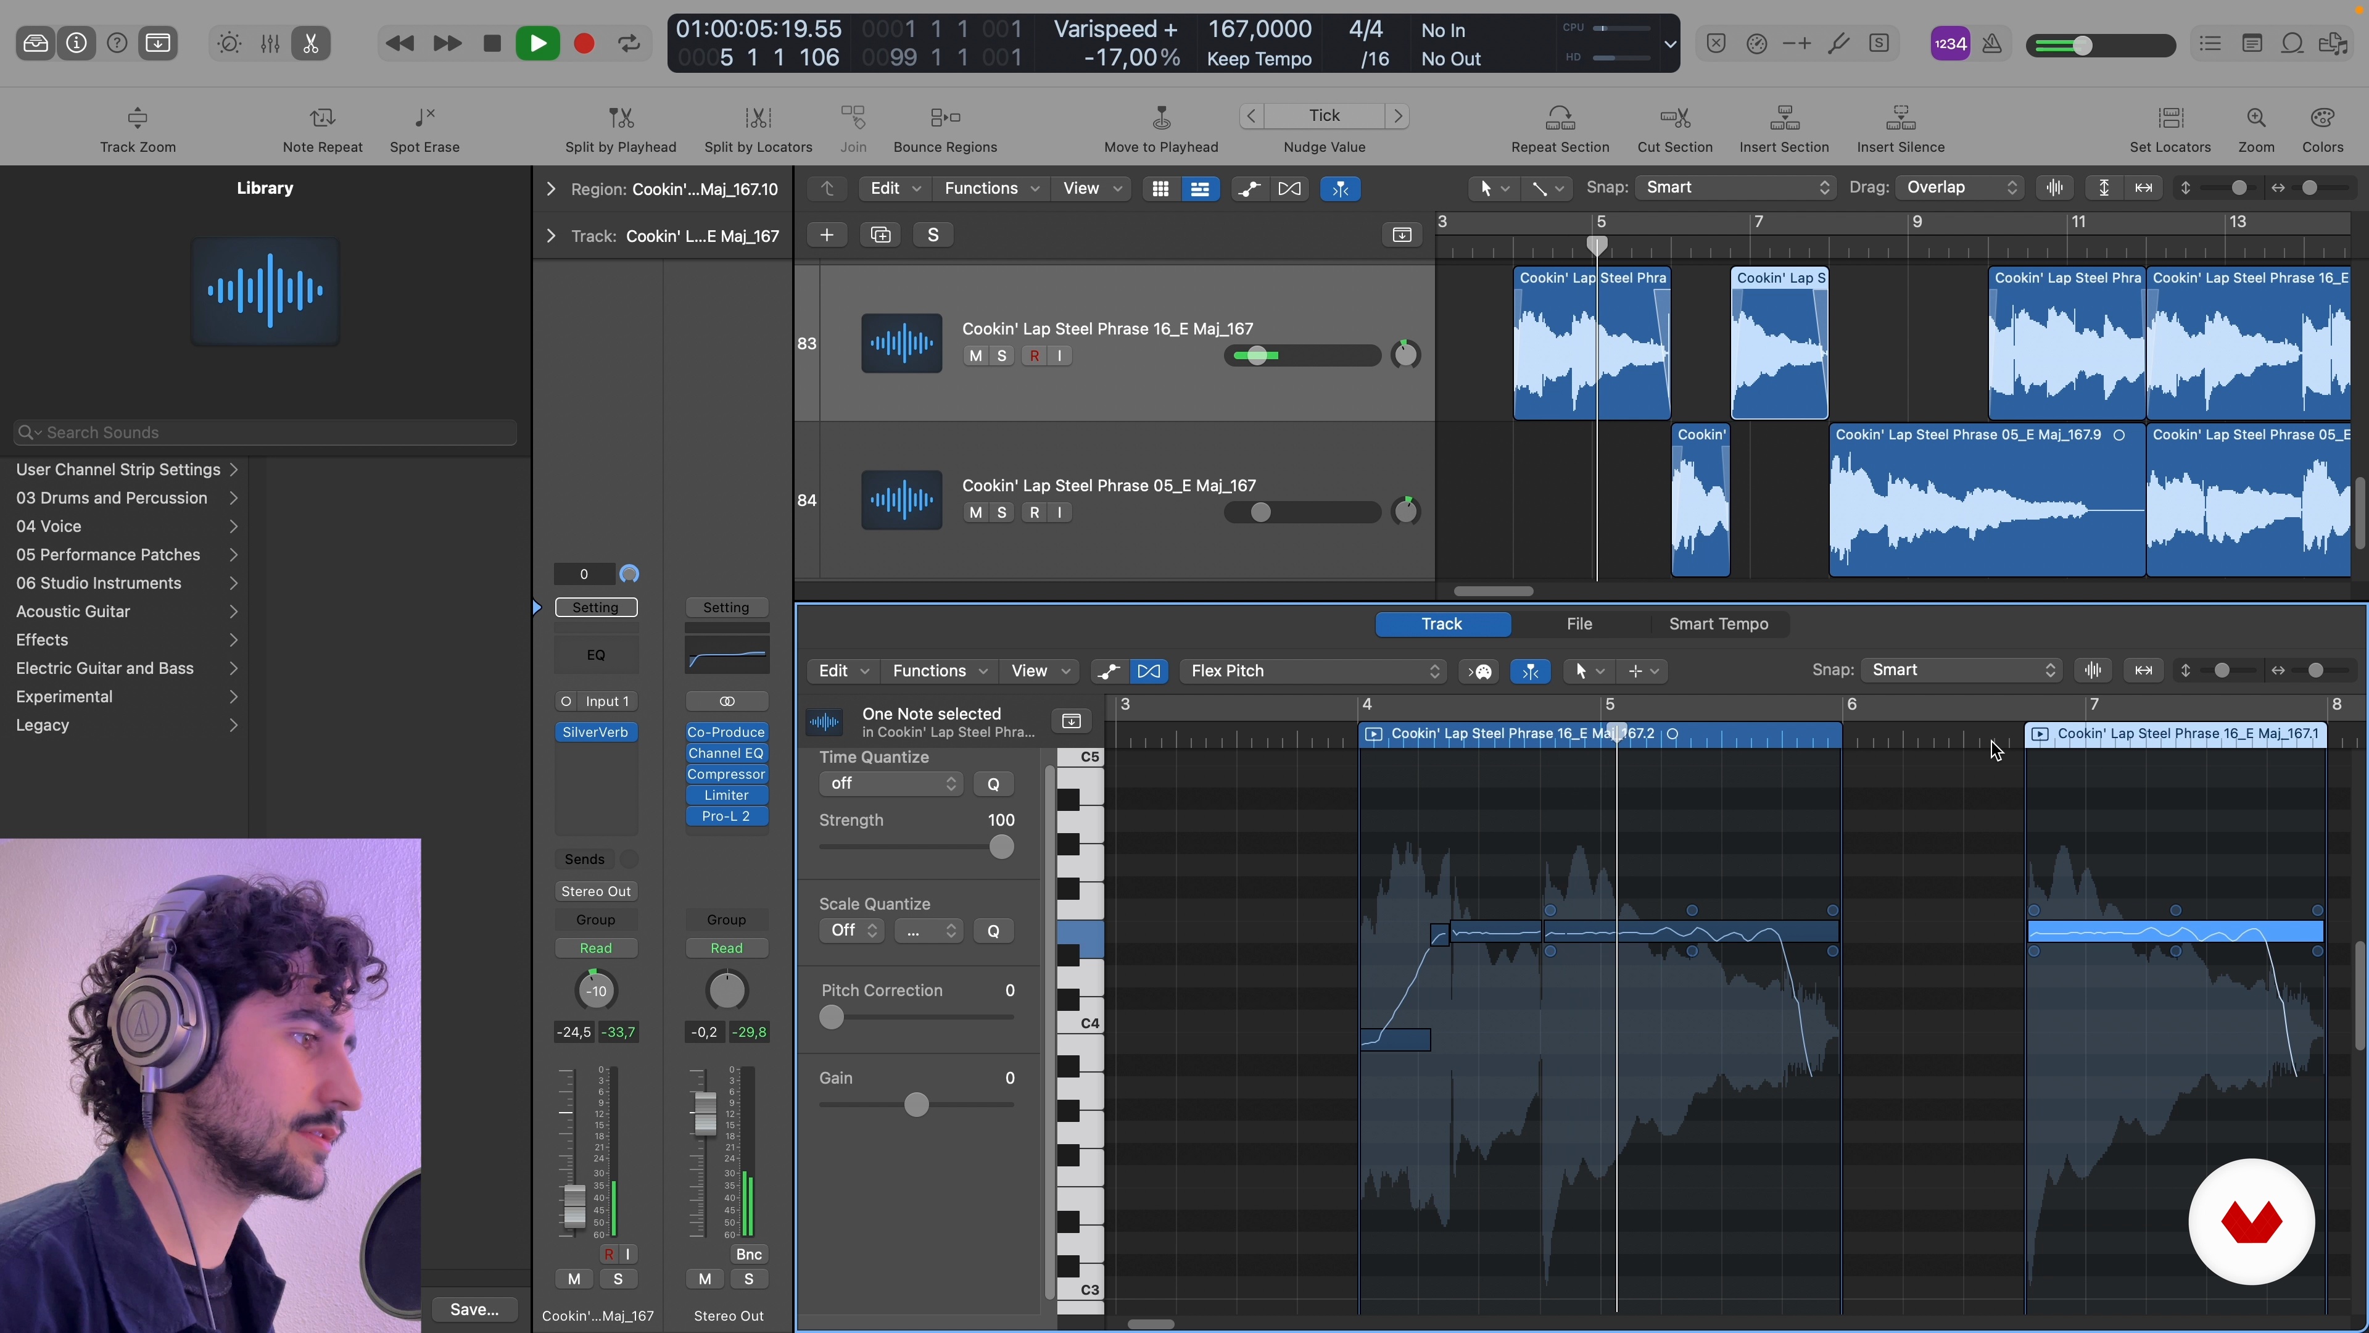Open the Flex Pitch mode dropdown

coord(1313,671)
